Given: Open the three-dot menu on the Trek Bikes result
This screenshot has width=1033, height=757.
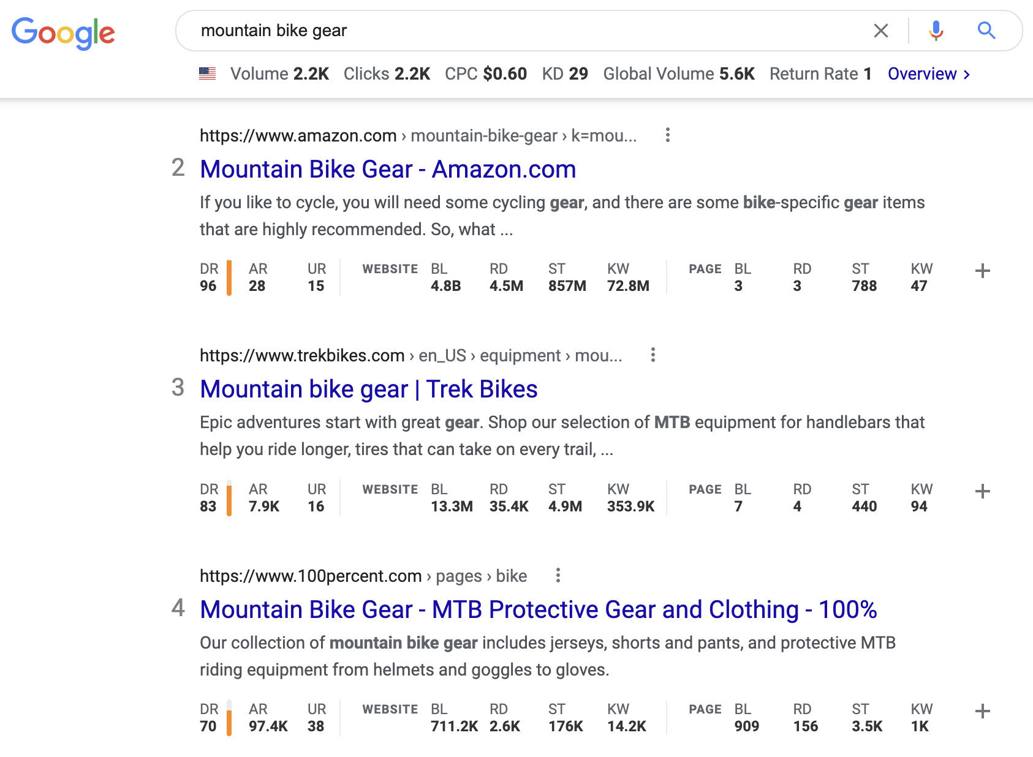Looking at the screenshot, I should click(653, 355).
